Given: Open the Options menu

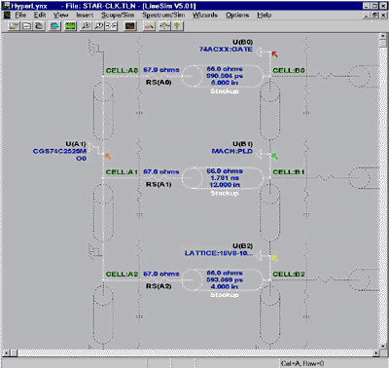Looking at the screenshot, I should point(237,15).
